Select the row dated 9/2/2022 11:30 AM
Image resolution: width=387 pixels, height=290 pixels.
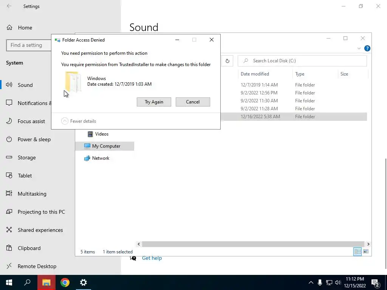click(x=294, y=100)
